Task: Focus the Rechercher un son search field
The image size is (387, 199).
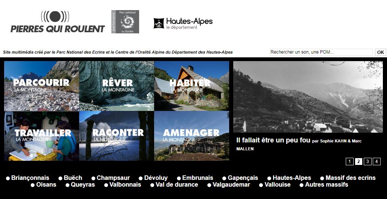Action: 321,52
